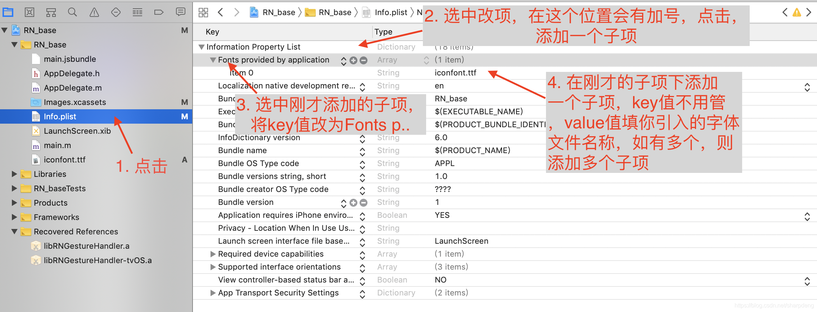
Task: Open the Issue navigator warning triangle
Action: pos(94,13)
